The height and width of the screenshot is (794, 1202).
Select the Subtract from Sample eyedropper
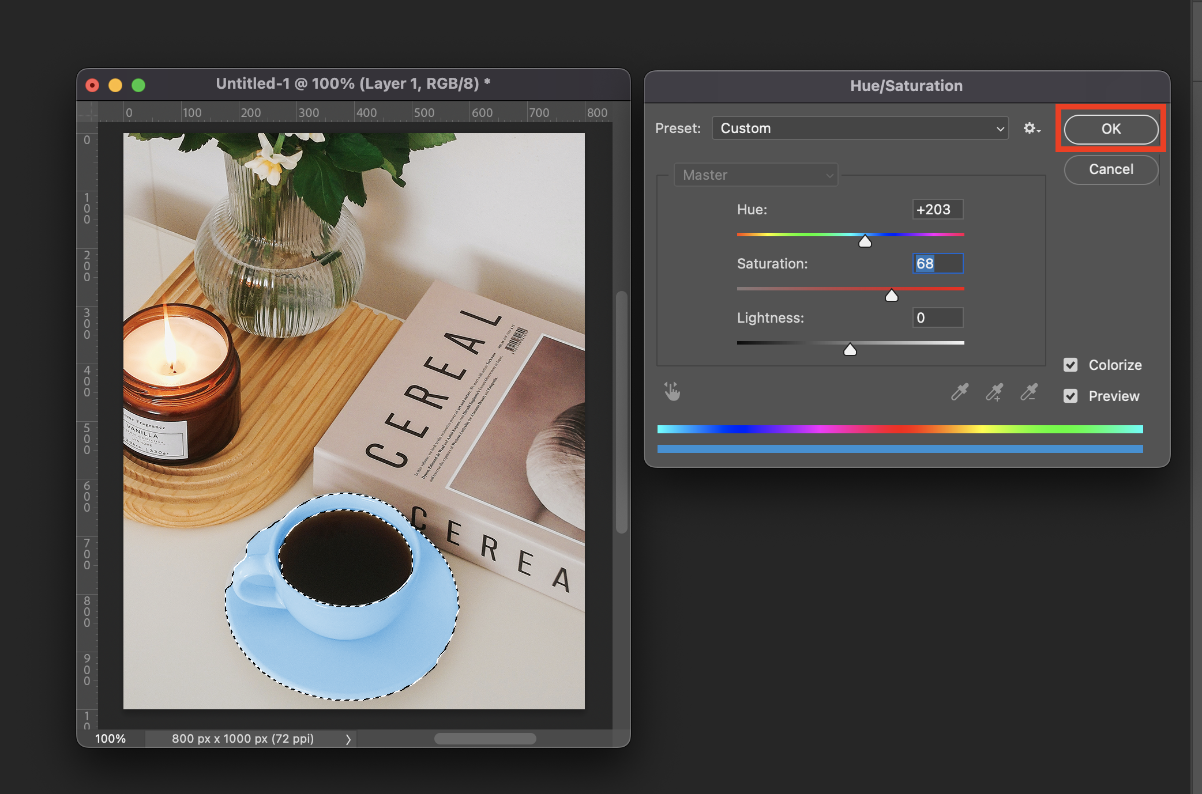point(1028,392)
